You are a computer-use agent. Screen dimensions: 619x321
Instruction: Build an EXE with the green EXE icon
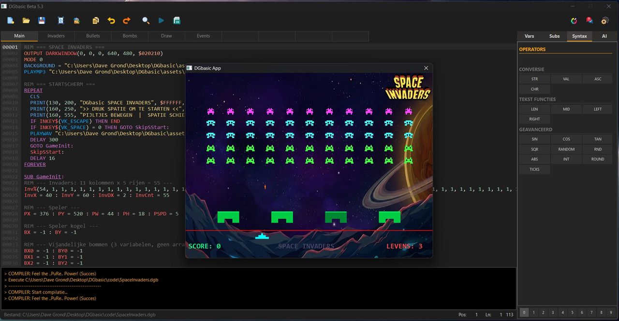(x=177, y=21)
